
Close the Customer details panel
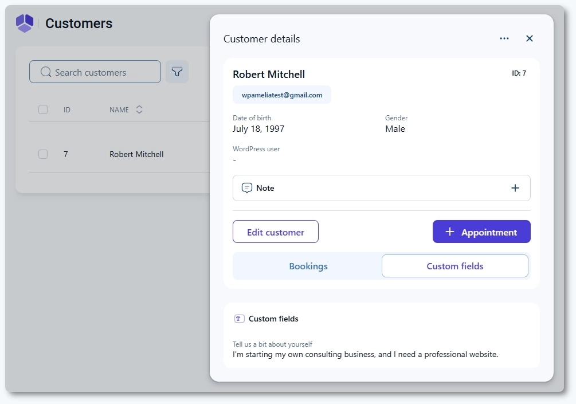tap(530, 38)
